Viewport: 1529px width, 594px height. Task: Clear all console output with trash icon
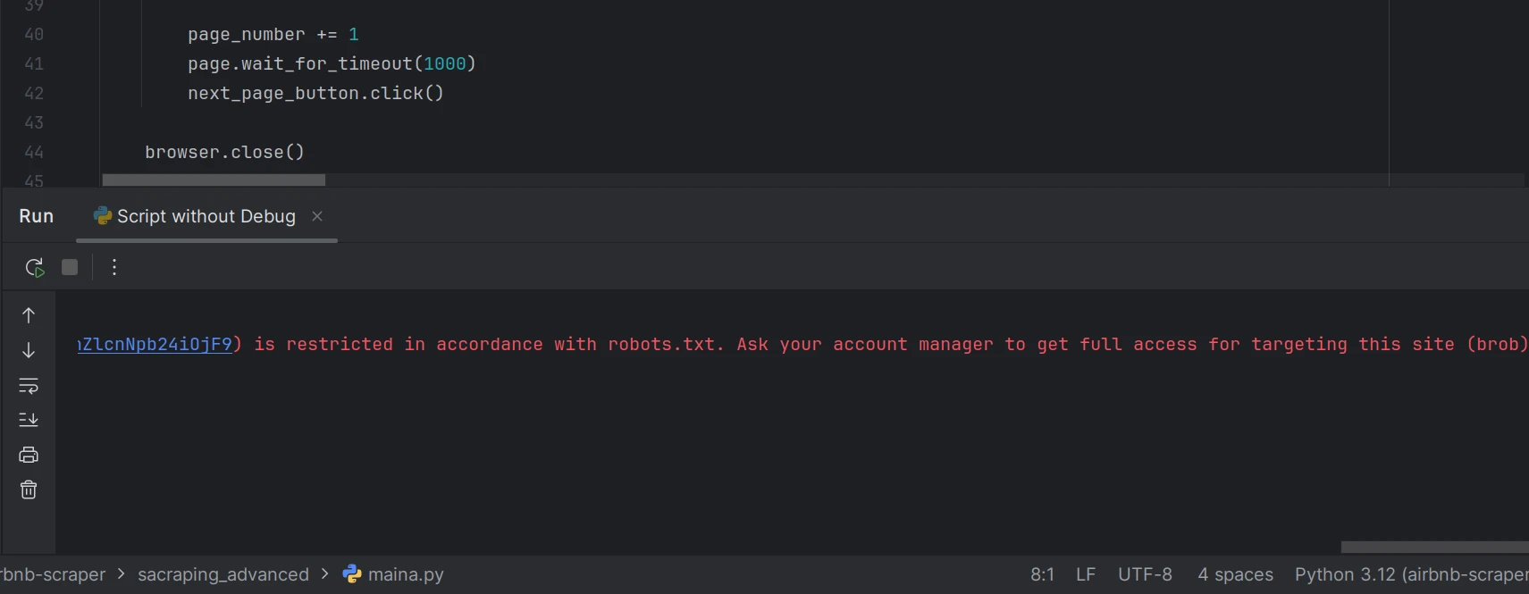pyautogui.click(x=29, y=489)
